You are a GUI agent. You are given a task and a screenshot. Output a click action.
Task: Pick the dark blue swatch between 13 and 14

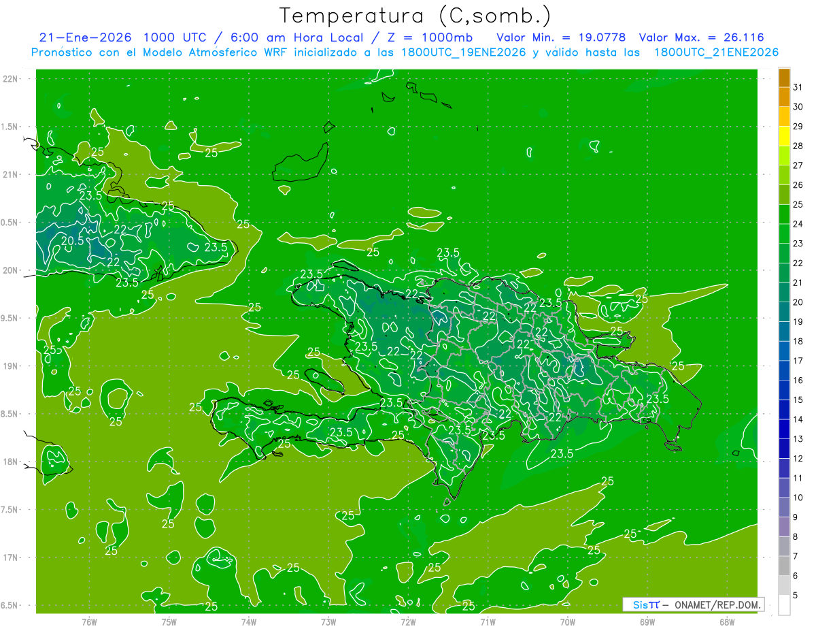[784, 430]
